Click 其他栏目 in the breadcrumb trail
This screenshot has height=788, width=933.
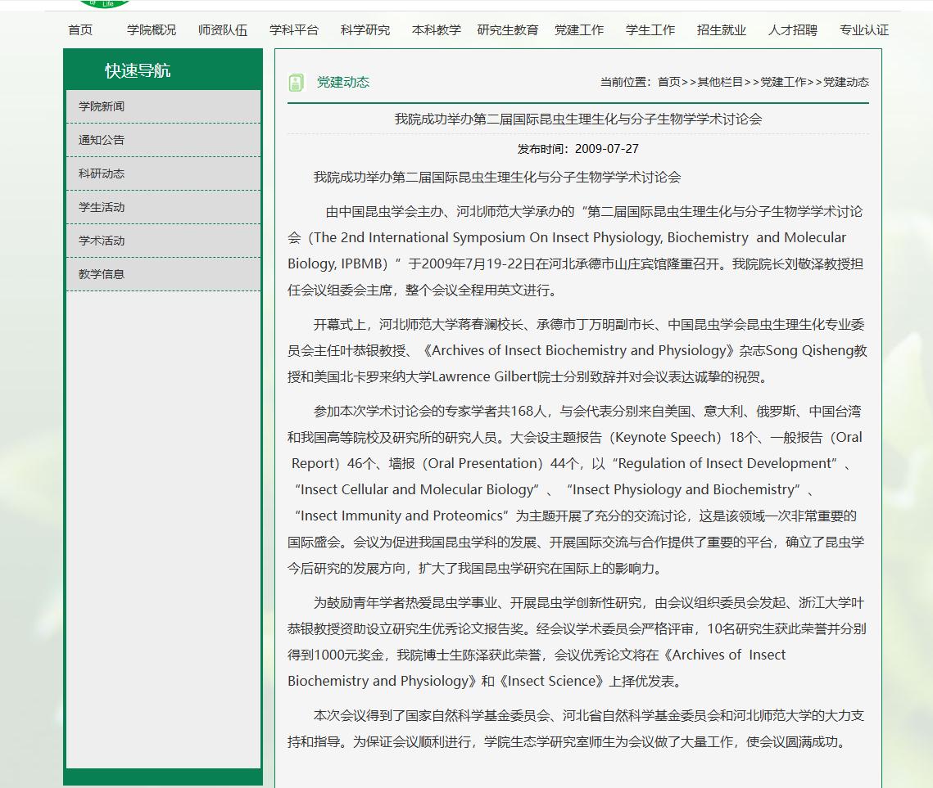pos(720,82)
